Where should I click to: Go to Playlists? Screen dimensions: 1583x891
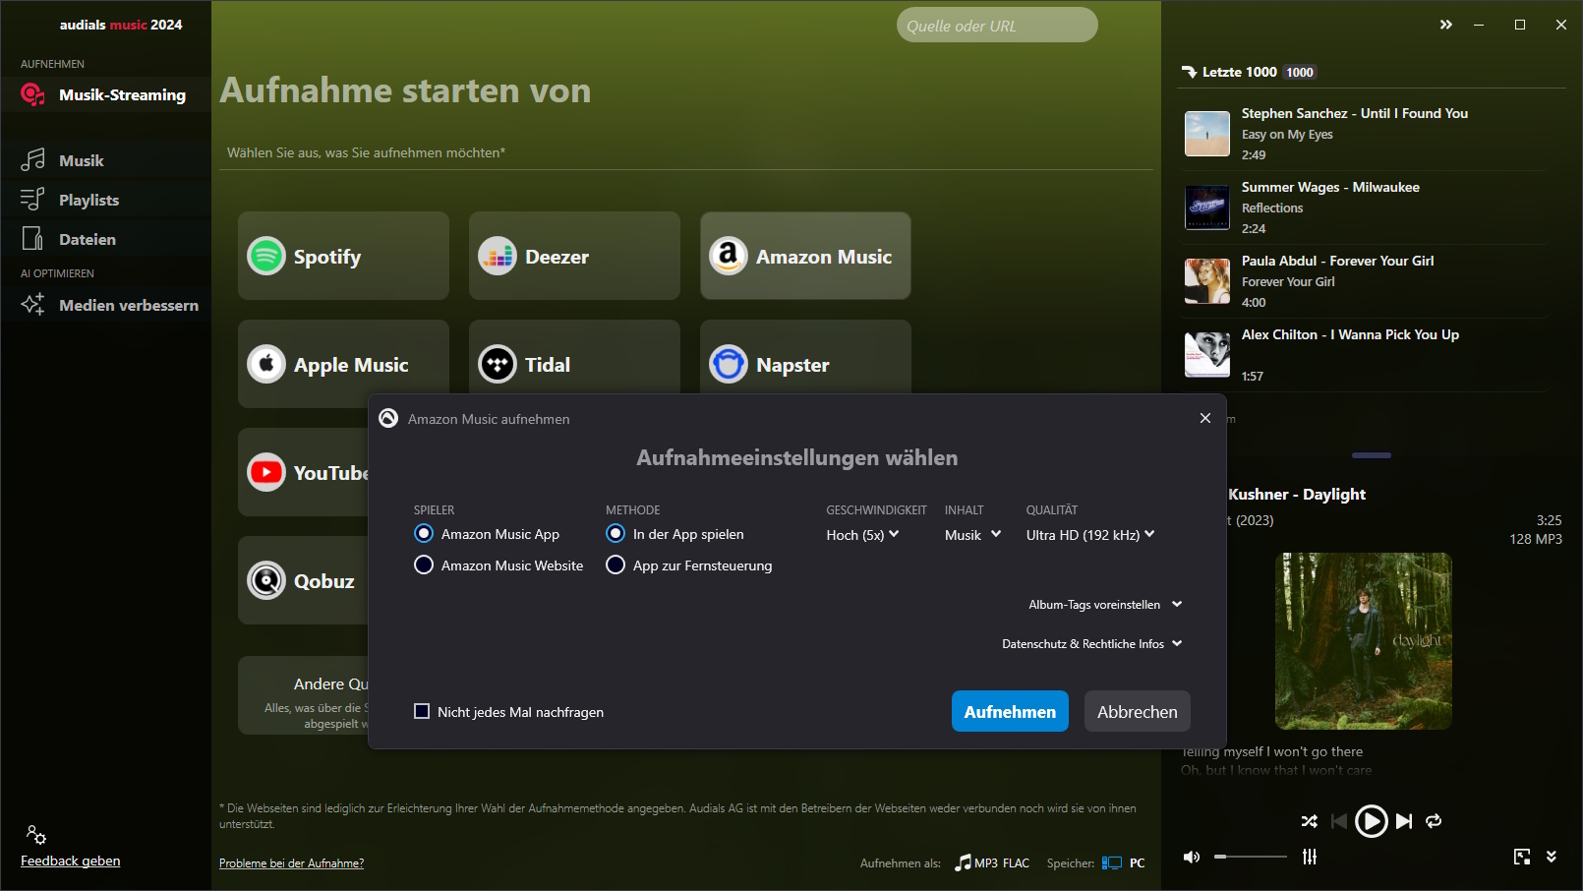(105, 200)
